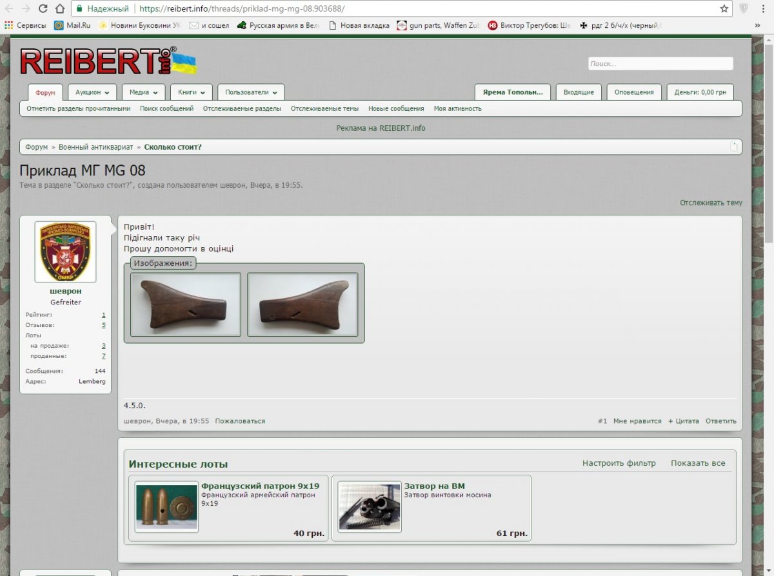Image resolution: width=774 pixels, height=576 pixels.
Task: Show hidden bookmarks with the chevron
Action: point(757,26)
